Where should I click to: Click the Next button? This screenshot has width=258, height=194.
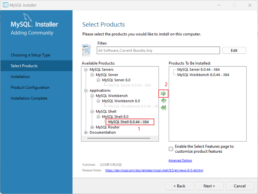pos(210,186)
